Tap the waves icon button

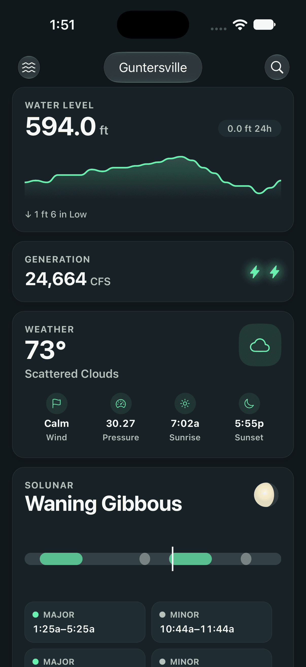click(x=29, y=67)
